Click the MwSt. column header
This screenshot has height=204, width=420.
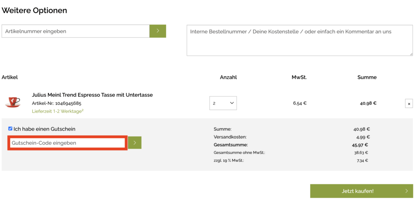click(299, 77)
